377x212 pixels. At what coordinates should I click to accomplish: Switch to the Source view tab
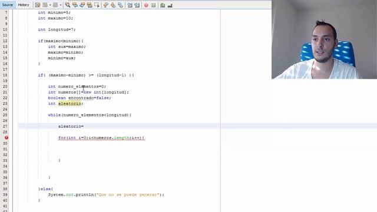coord(8,5)
